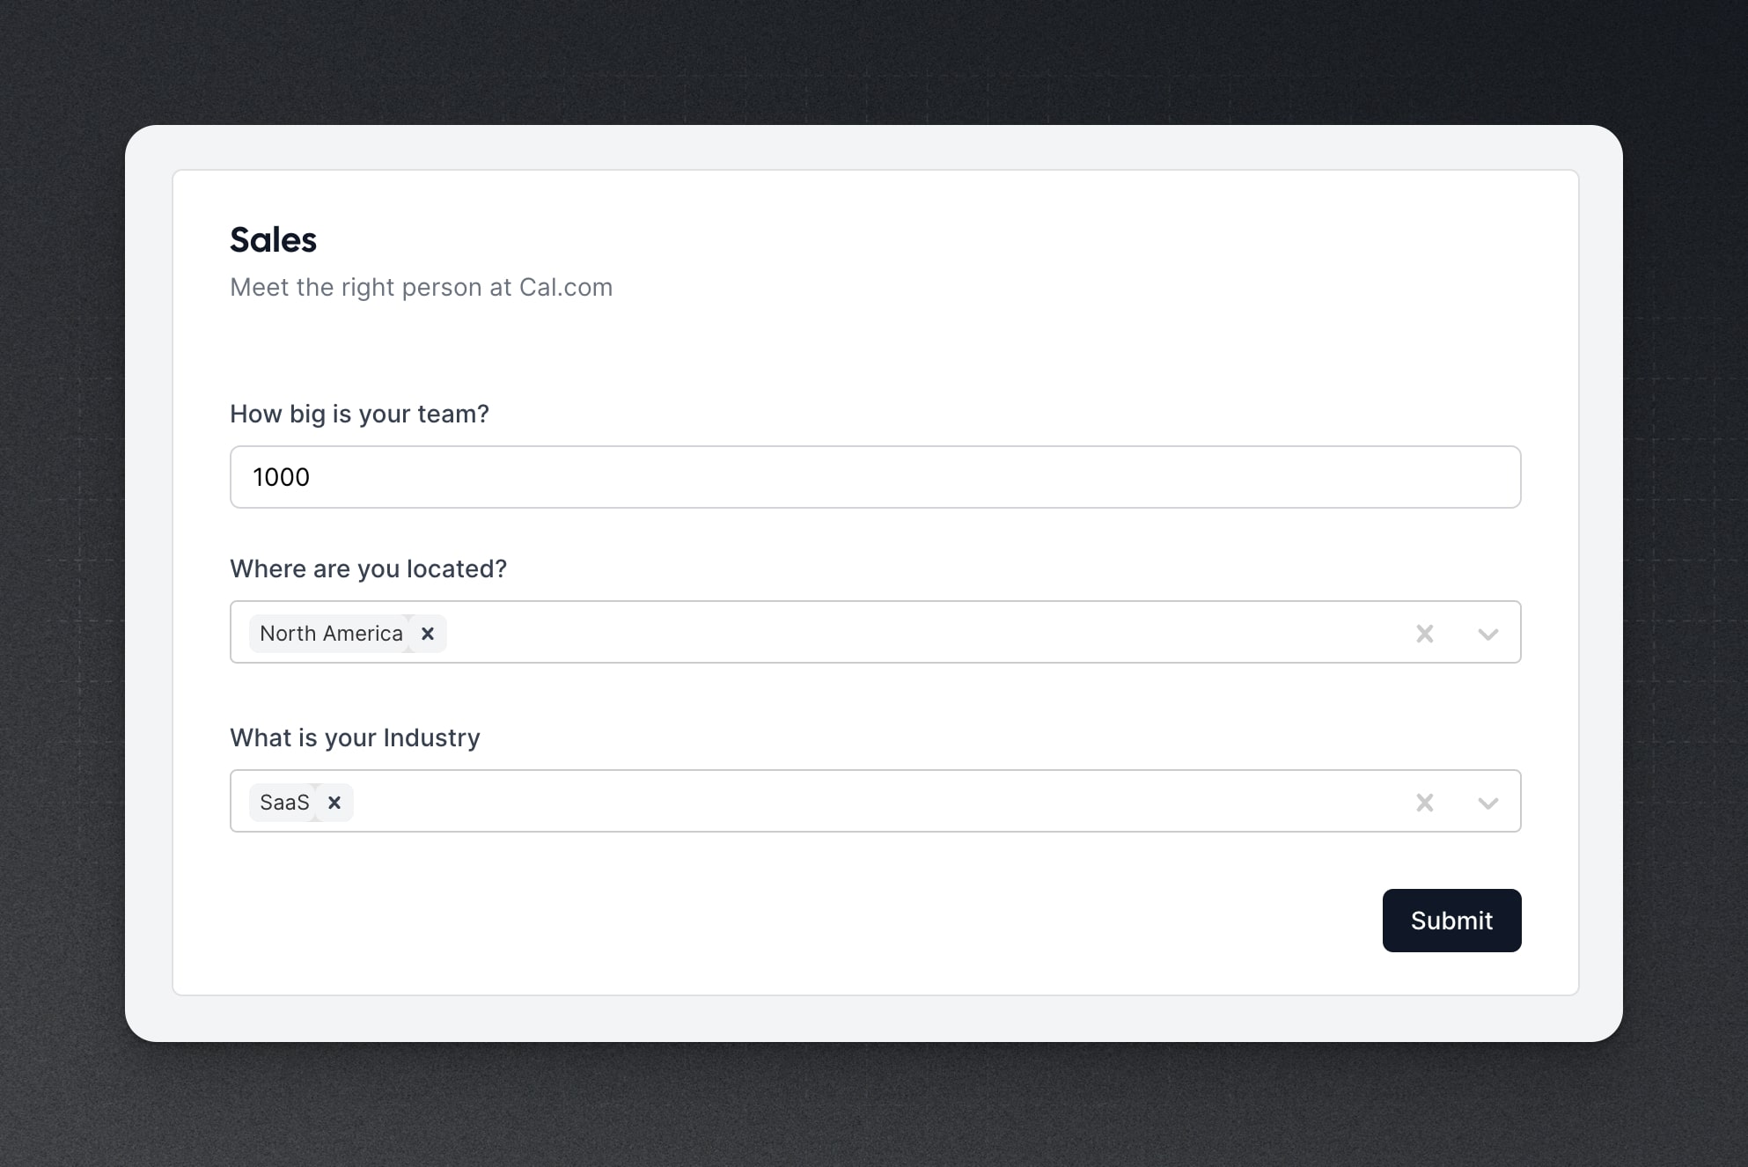Viewport: 1748px width, 1167px height.
Task: Open the Industry multi-select box
Action: point(875,801)
